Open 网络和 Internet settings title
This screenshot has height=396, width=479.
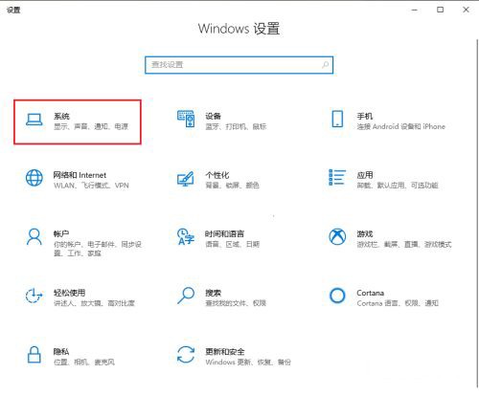point(80,175)
